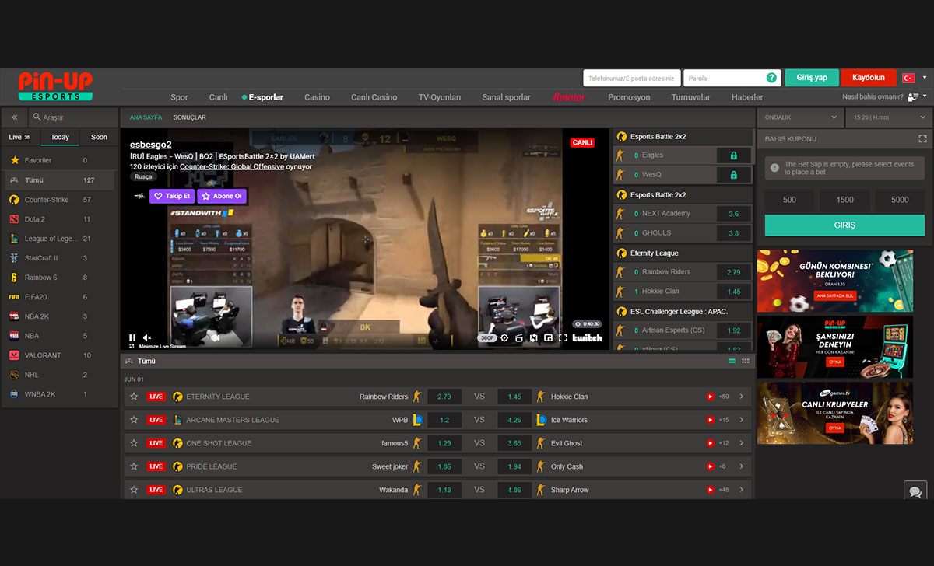Unmute the Twitch stream audio

147,338
